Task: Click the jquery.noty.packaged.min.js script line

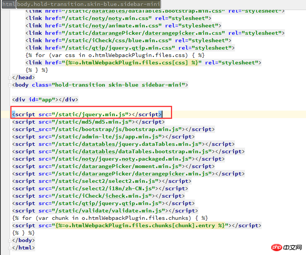Action: click(119, 159)
